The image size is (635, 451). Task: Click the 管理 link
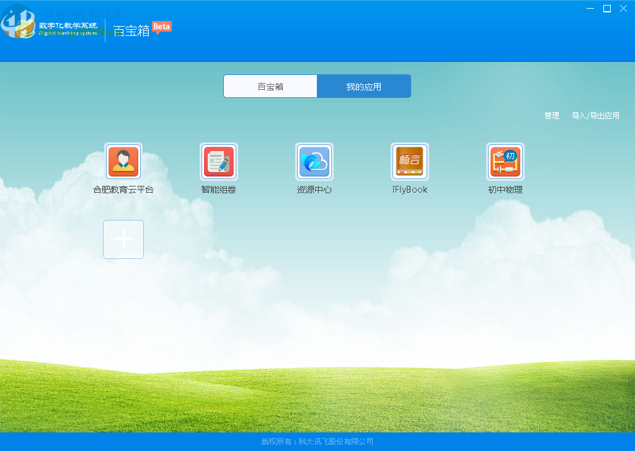(x=551, y=116)
